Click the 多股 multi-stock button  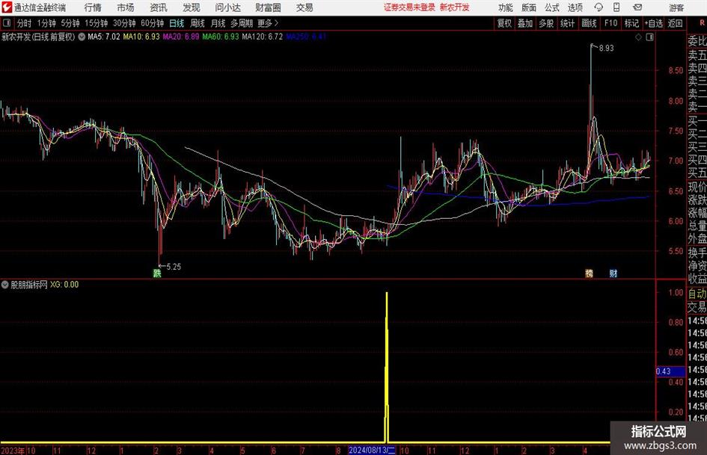tap(546, 23)
